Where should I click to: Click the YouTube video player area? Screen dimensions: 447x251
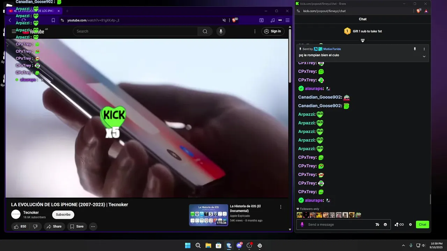tap(147, 118)
